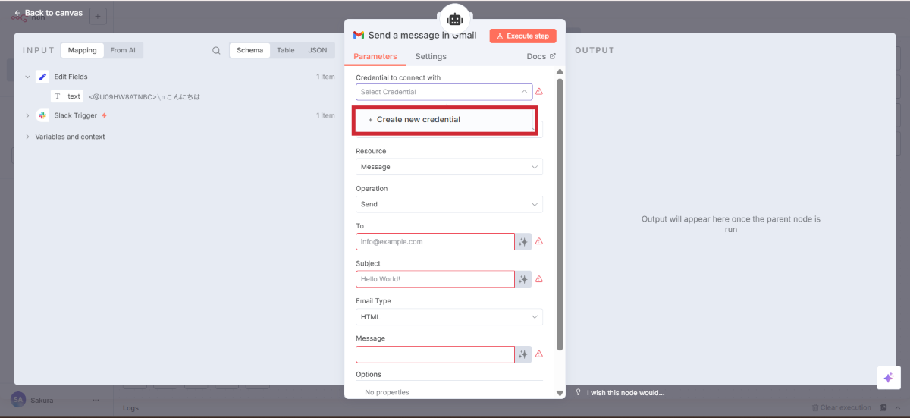Viewport: 910px width, 418px height.
Task: Expand Variables and context section
Action: click(27, 137)
